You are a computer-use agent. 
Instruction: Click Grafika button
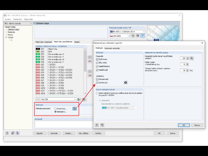[98, 133]
